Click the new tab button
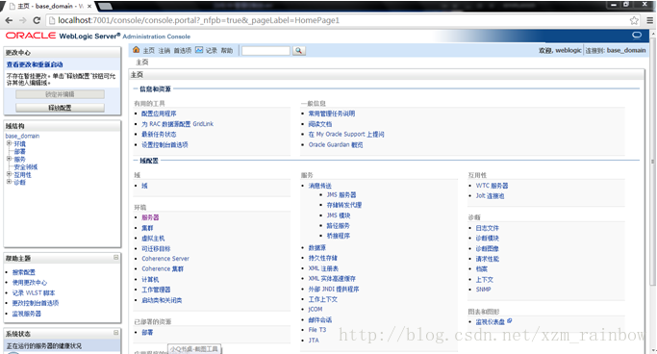Image resolution: width=657 pixels, height=354 pixels. pos(104,6)
